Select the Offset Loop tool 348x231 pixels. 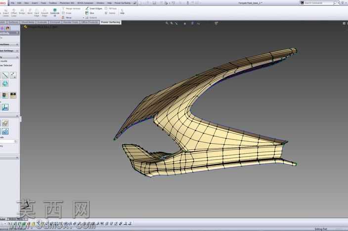coord(14,13)
